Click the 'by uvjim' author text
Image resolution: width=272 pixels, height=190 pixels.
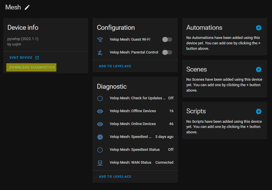coord(14,44)
